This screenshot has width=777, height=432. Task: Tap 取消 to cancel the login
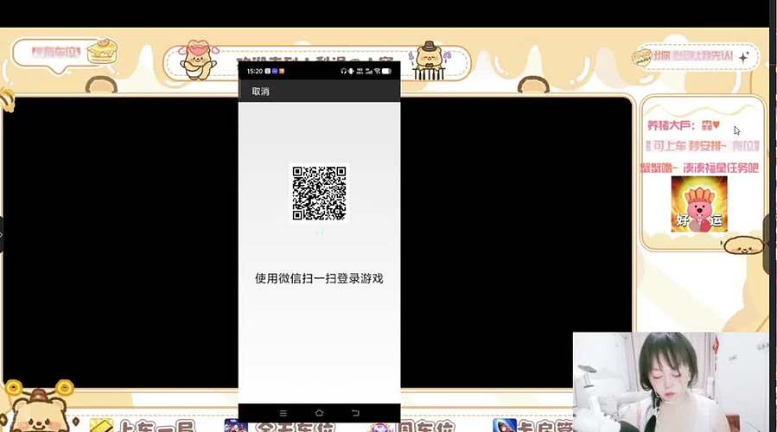[260, 92]
